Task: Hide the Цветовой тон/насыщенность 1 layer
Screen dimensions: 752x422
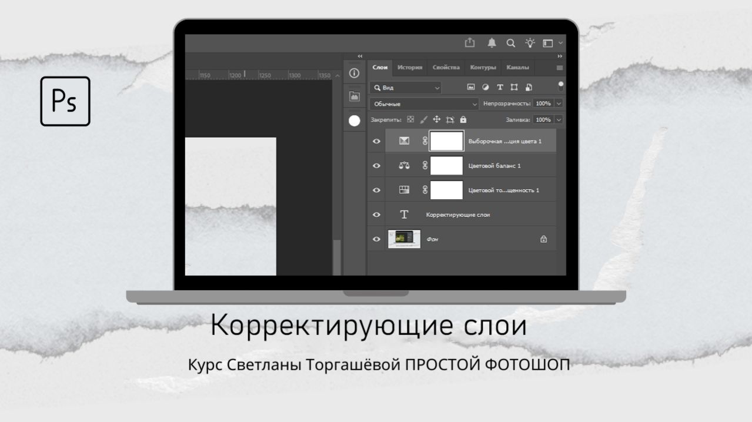Action: point(377,190)
